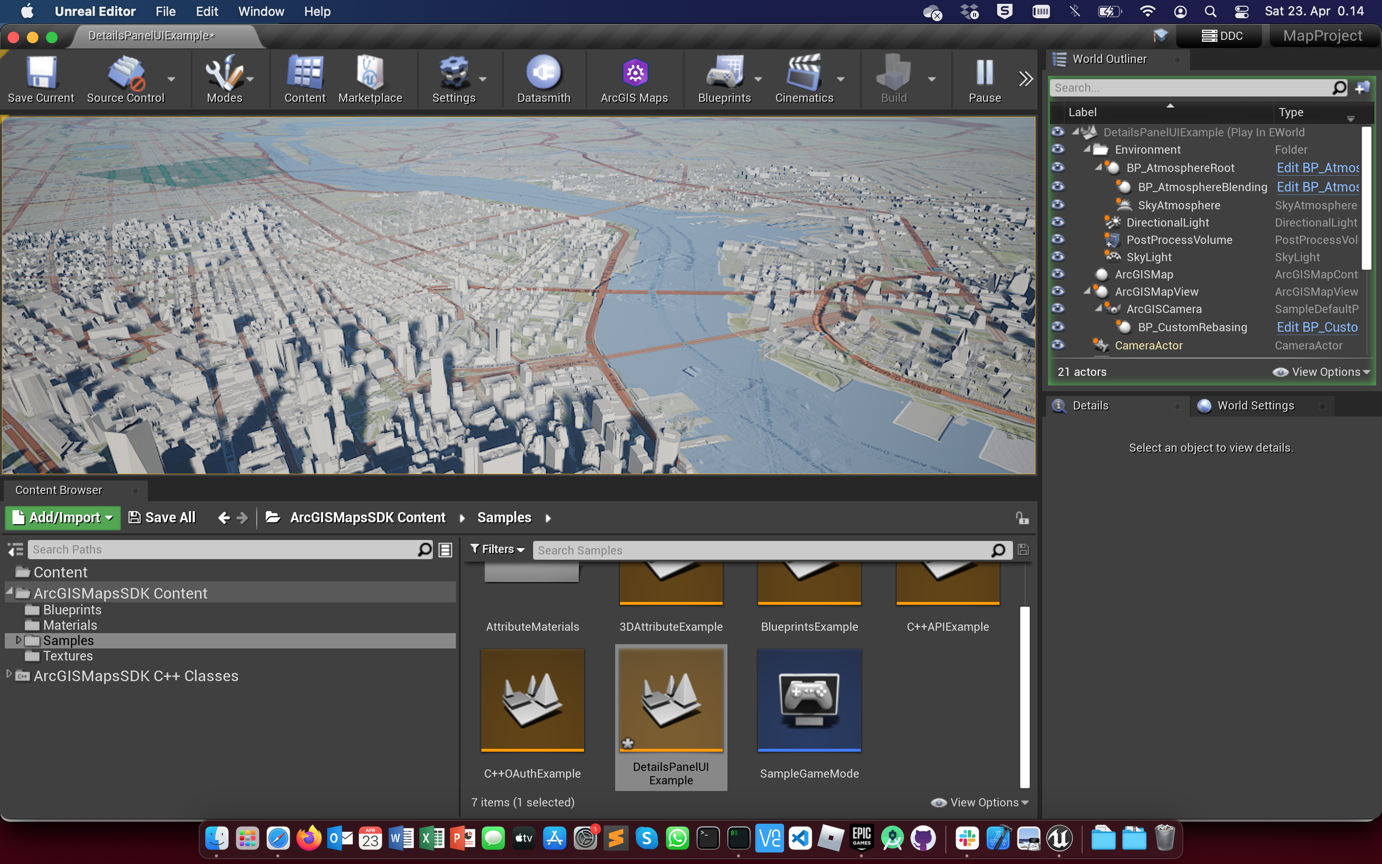Open the Filters dropdown in Content Browser
The height and width of the screenshot is (864, 1382).
(x=497, y=549)
